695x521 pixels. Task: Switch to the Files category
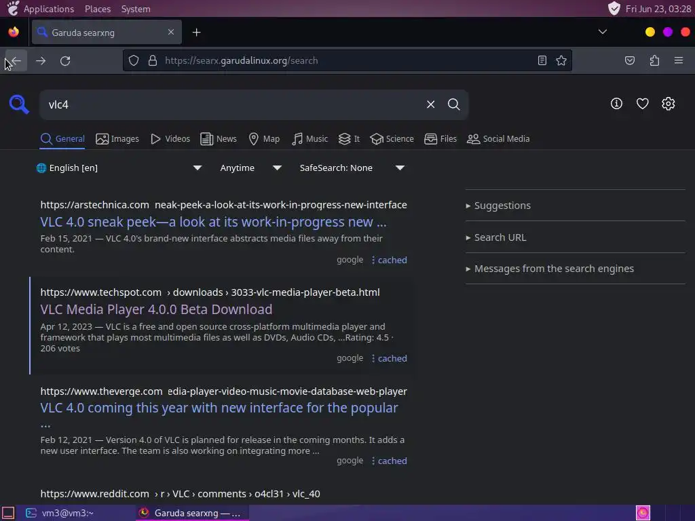[440, 138]
